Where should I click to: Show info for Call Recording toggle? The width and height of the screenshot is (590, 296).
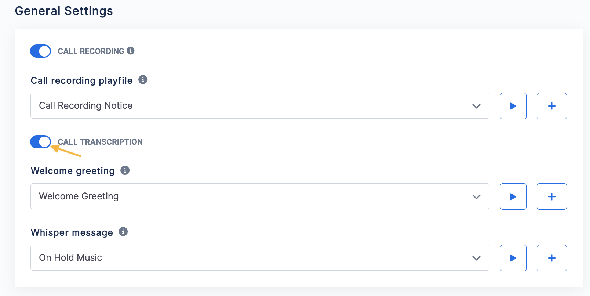131,51
